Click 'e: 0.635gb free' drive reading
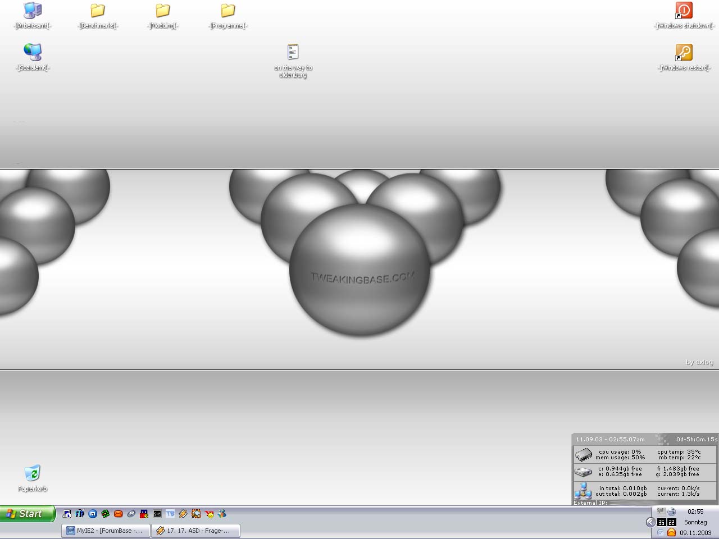The height and width of the screenshot is (539, 719). pyautogui.click(x=620, y=474)
